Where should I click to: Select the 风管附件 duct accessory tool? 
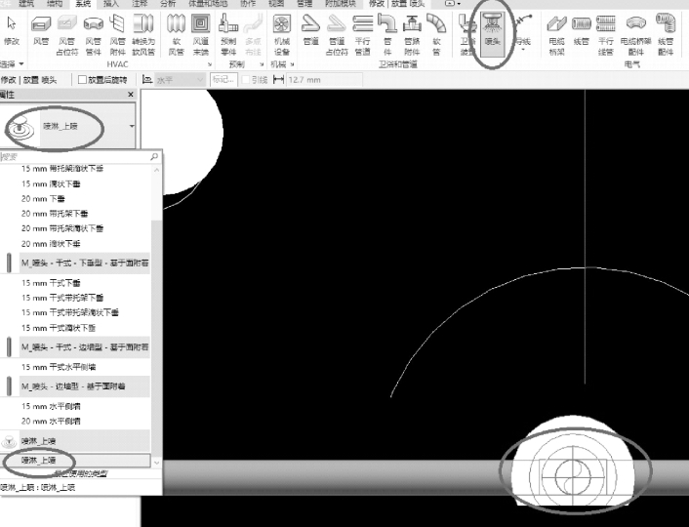click(117, 34)
